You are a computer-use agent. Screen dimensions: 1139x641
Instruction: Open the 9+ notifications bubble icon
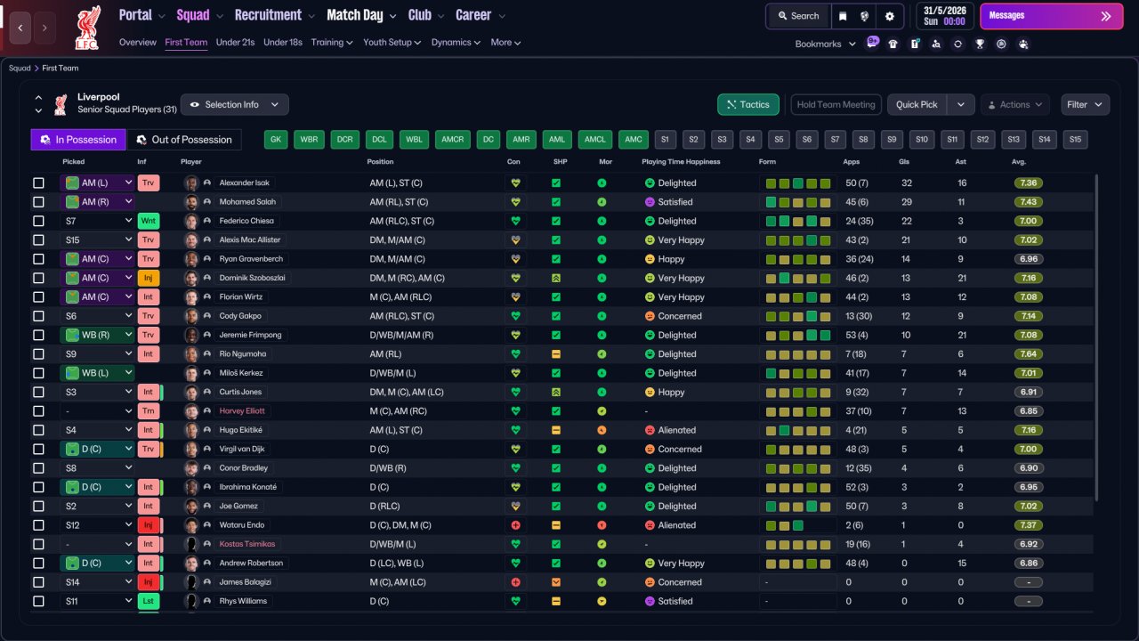pyautogui.click(x=872, y=41)
